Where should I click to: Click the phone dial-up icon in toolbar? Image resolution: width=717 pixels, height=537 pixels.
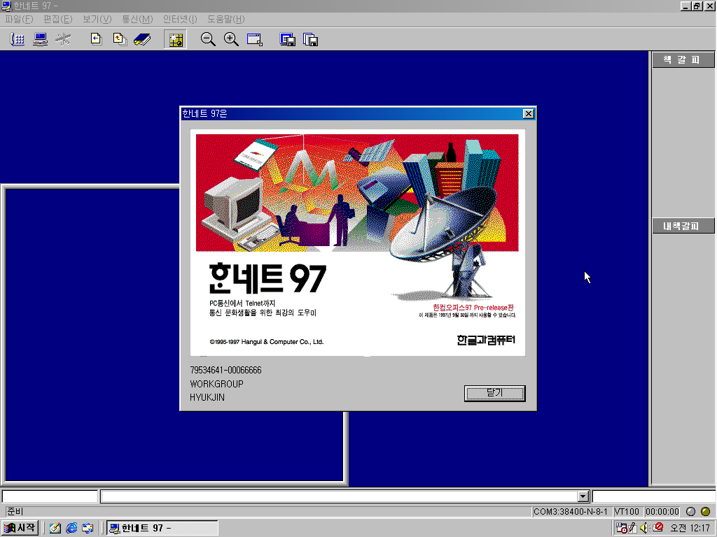[17, 40]
